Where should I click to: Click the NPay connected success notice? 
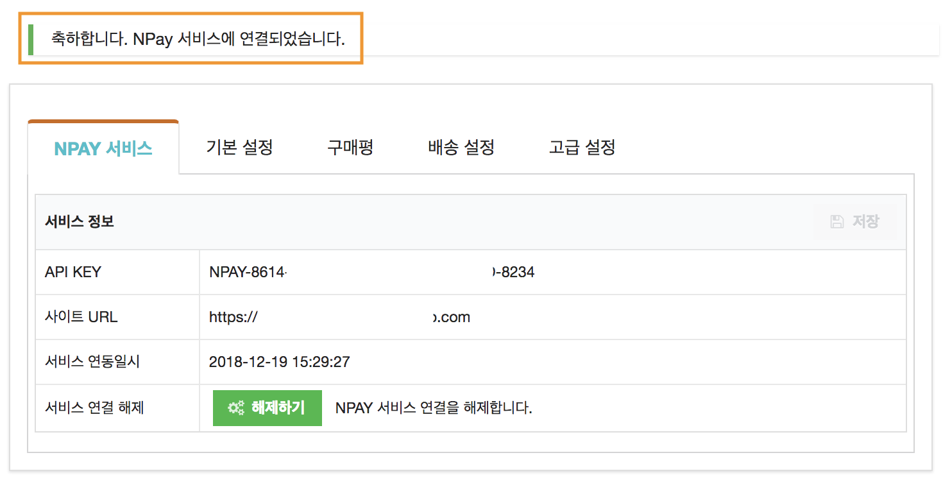tap(198, 40)
